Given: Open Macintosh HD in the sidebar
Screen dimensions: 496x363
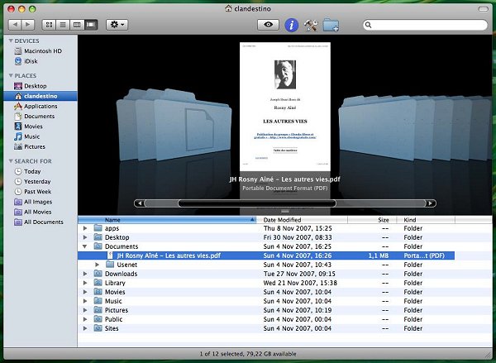Looking at the screenshot, I should (x=41, y=50).
